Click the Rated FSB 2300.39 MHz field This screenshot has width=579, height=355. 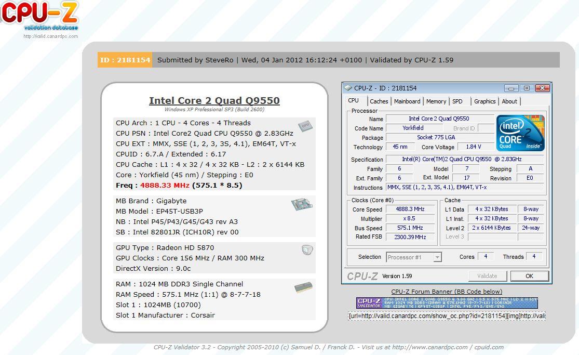(410, 237)
